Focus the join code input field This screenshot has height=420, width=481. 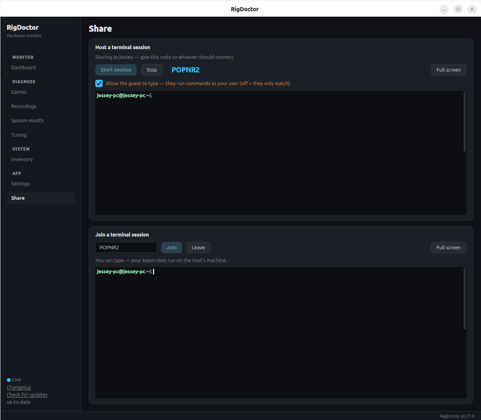point(126,247)
